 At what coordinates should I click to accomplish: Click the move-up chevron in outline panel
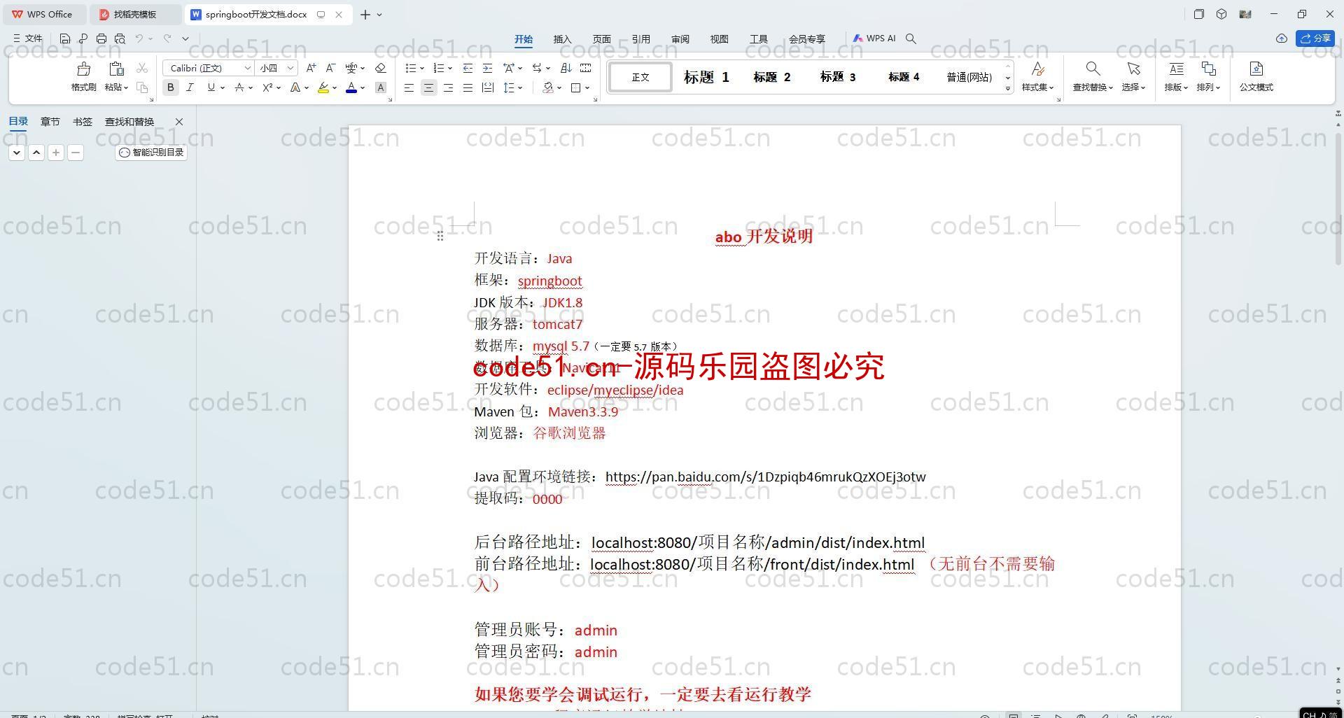point(36,152)
